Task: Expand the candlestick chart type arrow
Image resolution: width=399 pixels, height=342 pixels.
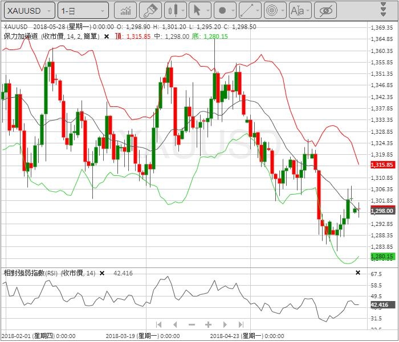Action: click(183, 11)
